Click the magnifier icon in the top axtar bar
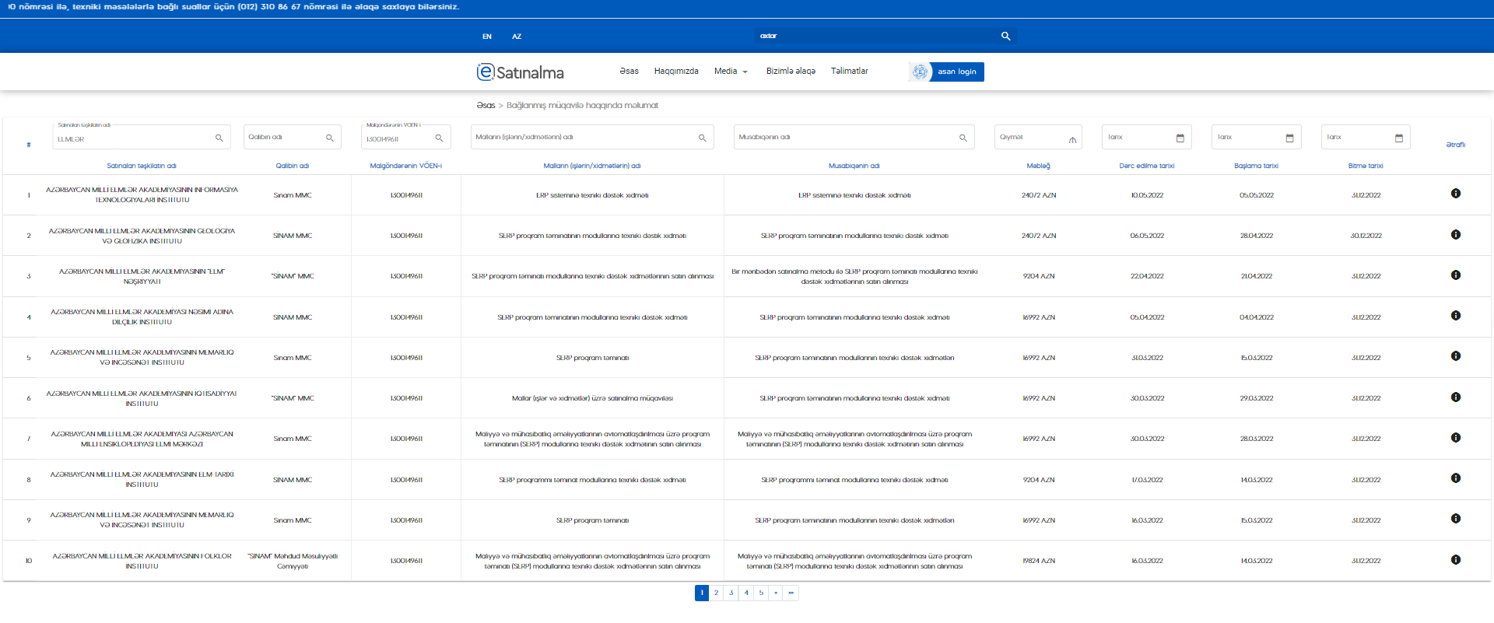 1005,36
